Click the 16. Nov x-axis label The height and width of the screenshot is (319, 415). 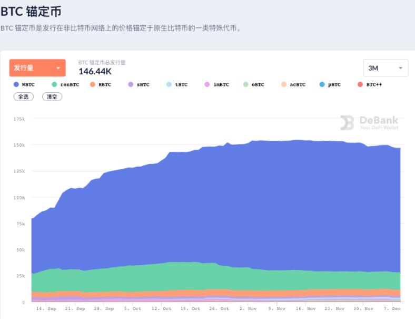click(x=305, y=308)
